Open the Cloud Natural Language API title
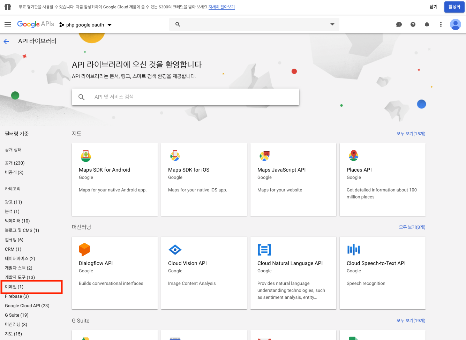Screen dimensions: 466x340 click(290, 263)
